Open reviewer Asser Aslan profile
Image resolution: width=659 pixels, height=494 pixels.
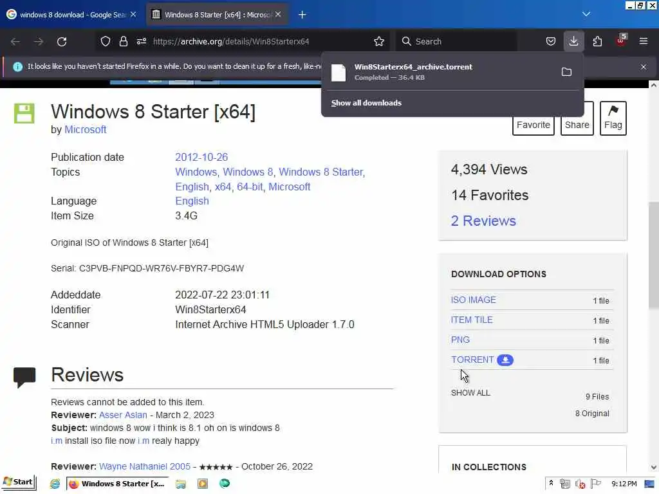point(123,415)
